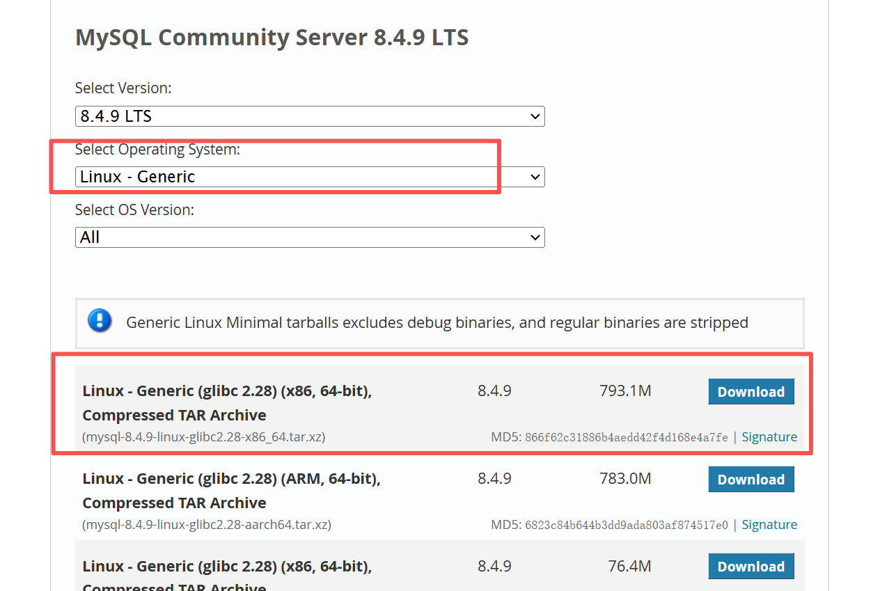Download the 783.0M ARM 64-bit TAR archive
The image size is (896, 591).
[751, 480]
